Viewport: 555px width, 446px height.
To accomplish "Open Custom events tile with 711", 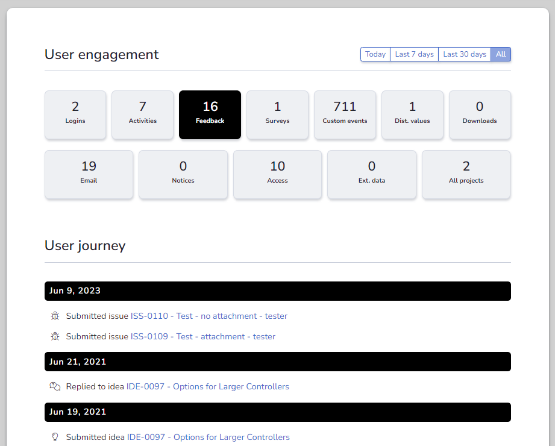I will click(345, 115).
